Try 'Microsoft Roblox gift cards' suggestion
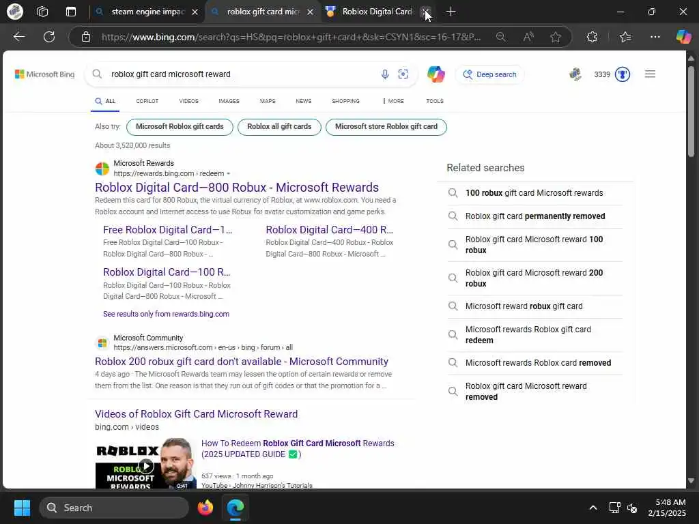 coord(180,126)
